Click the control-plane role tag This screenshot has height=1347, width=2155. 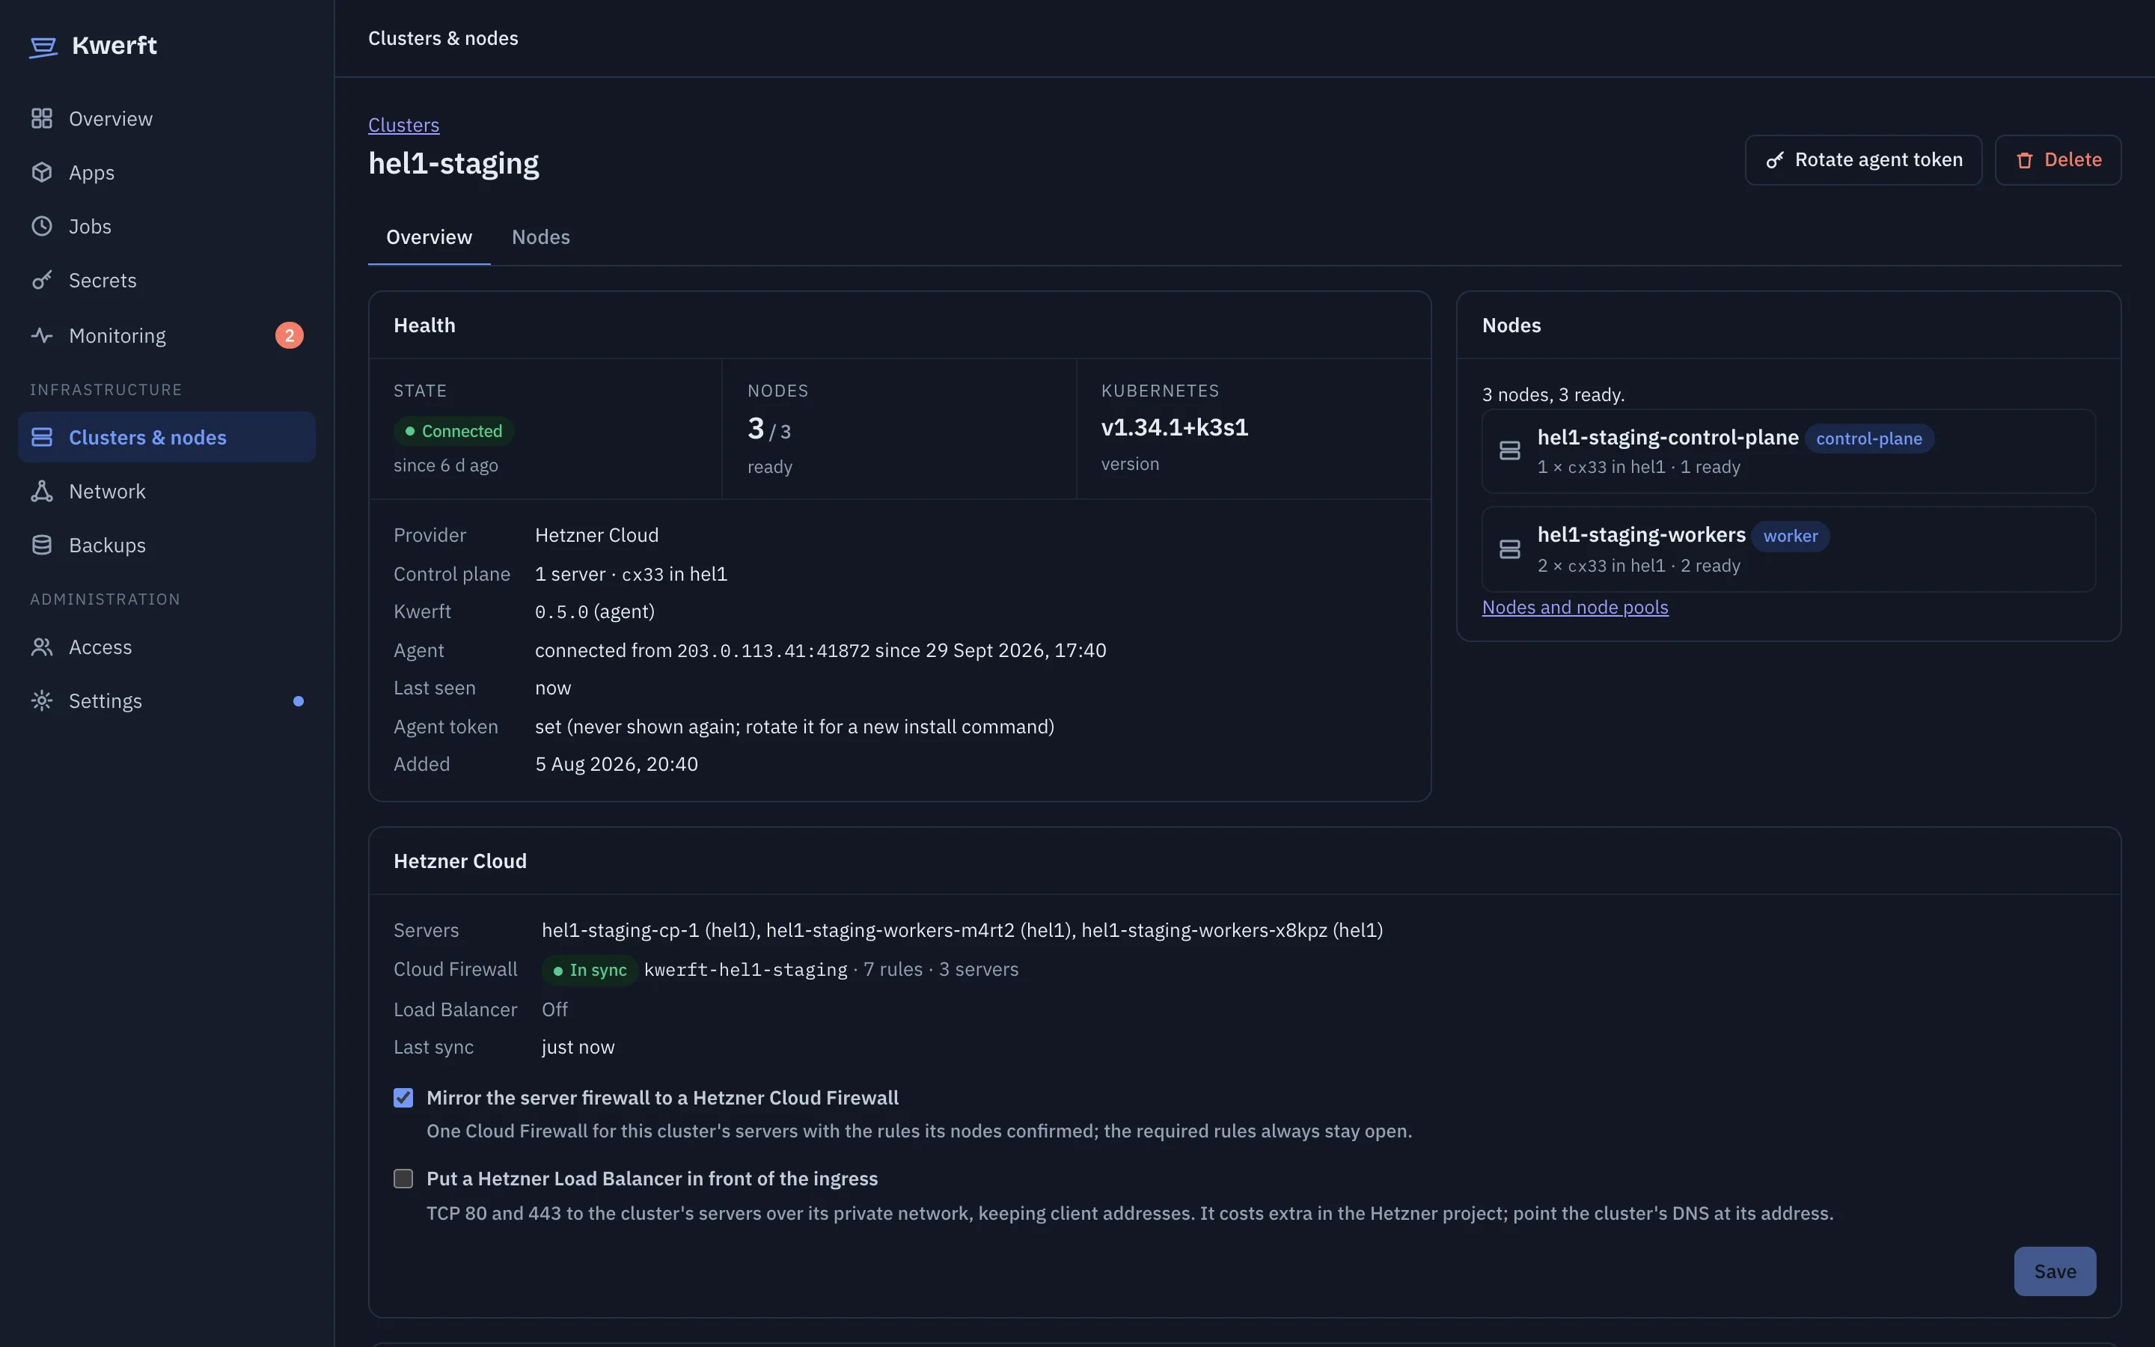coord(1869,439)
